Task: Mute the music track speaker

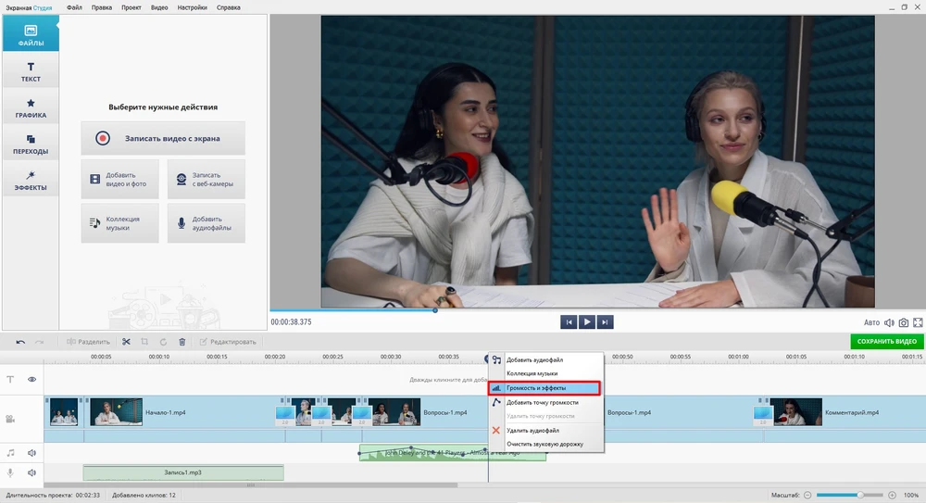Action: (31, 453)
